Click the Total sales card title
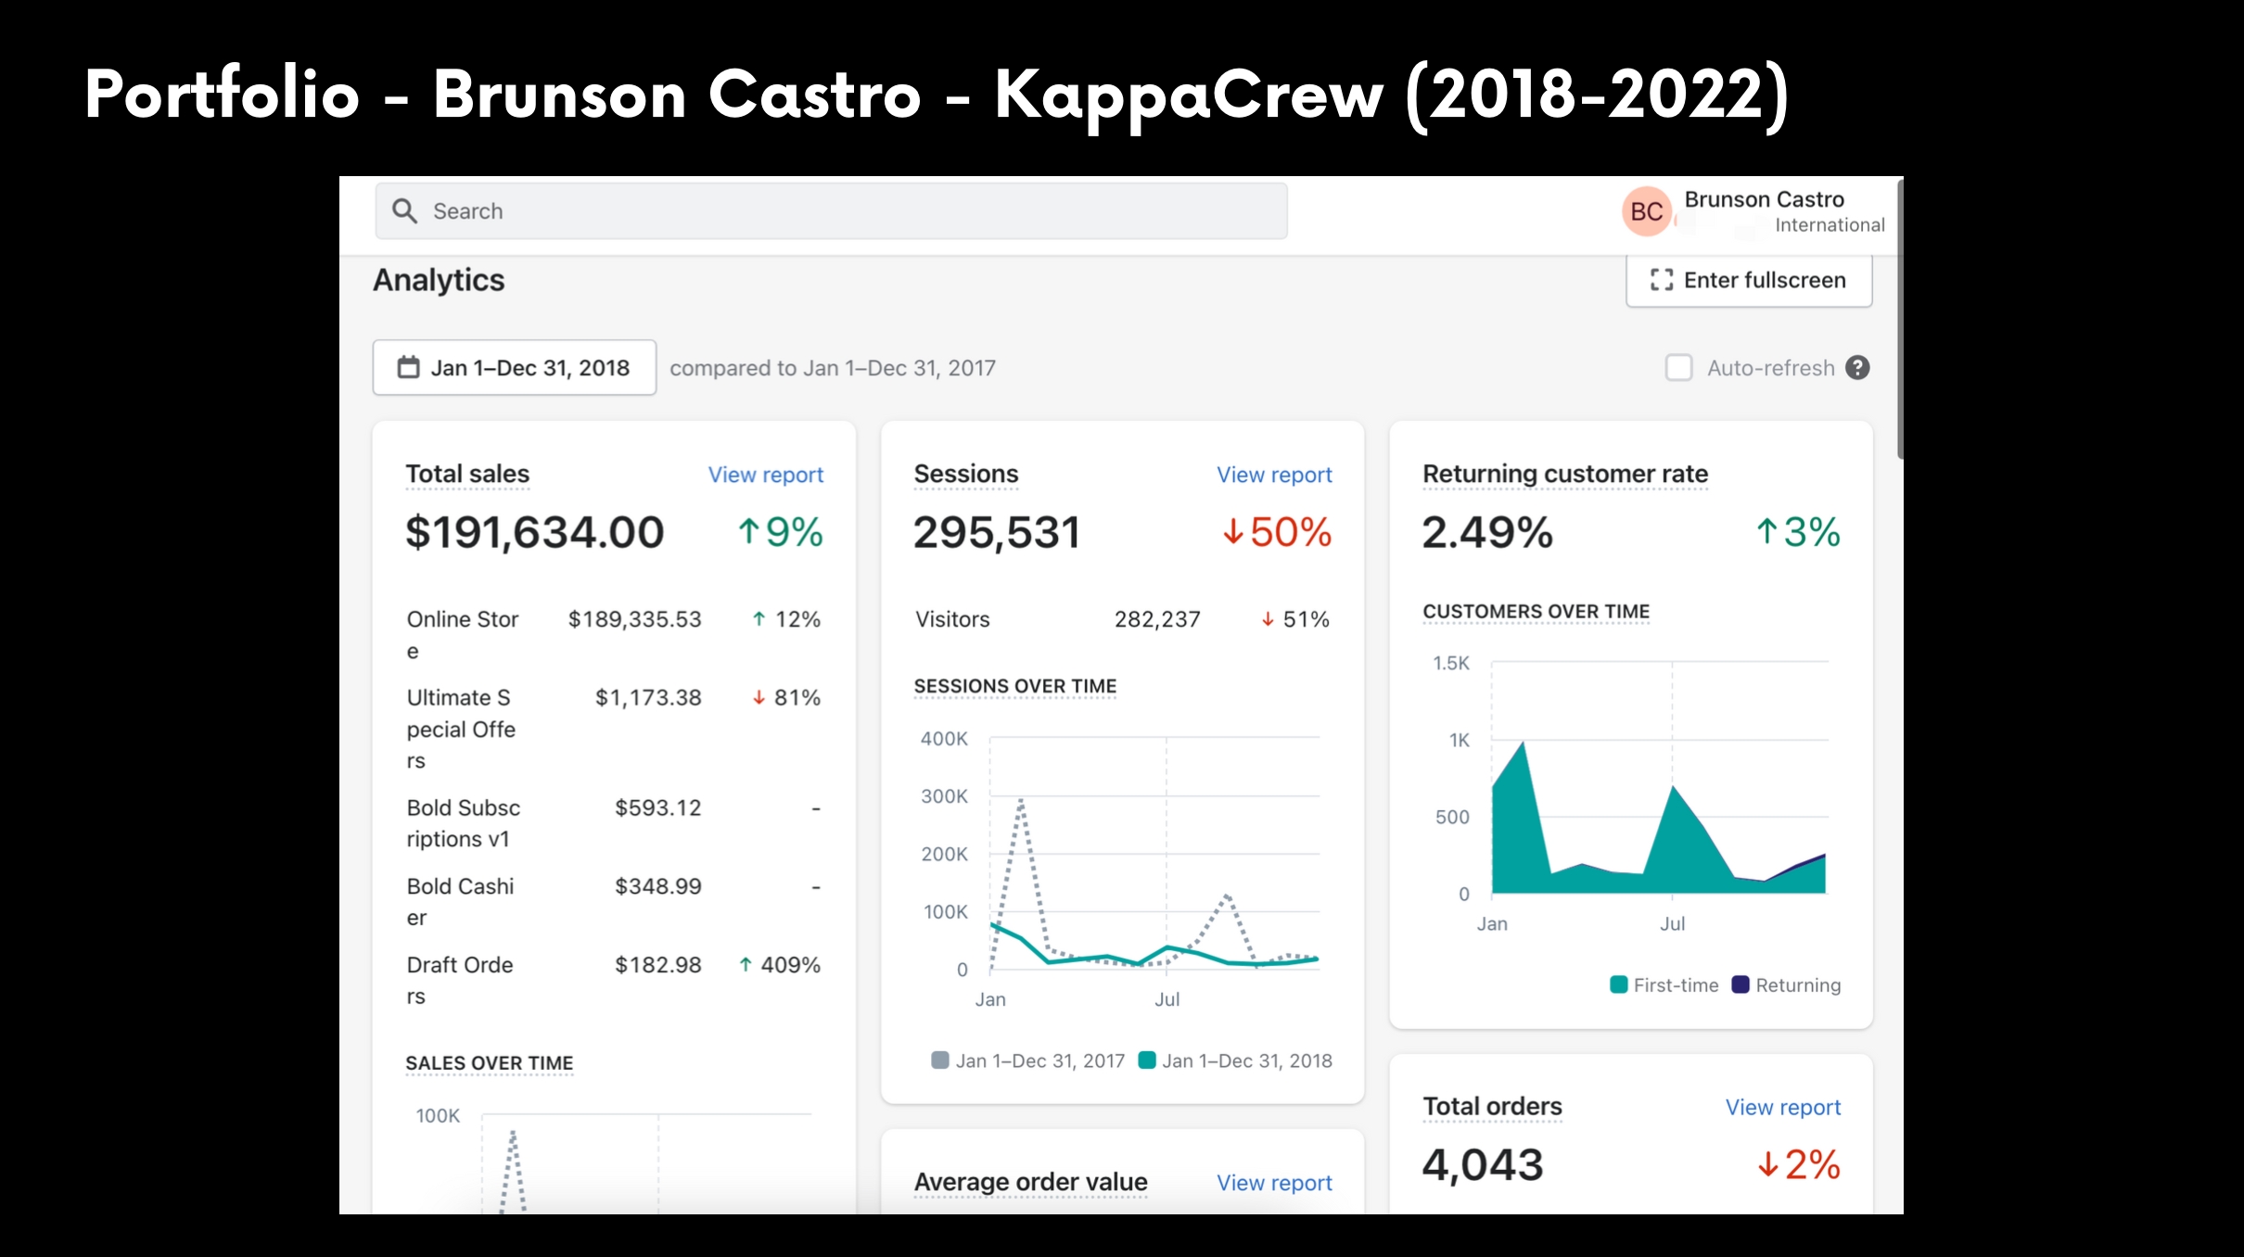The height and width of the screenshot is (1257, 2244). [467, 474]
